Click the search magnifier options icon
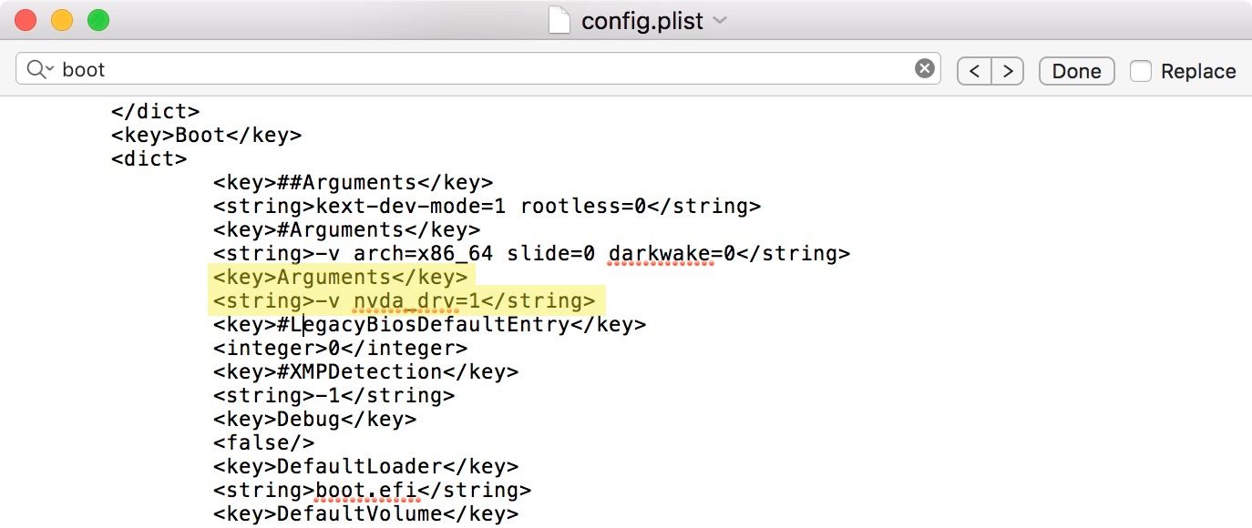The height and width of the screenshot is (528, 1252). (x=40, y=69)
